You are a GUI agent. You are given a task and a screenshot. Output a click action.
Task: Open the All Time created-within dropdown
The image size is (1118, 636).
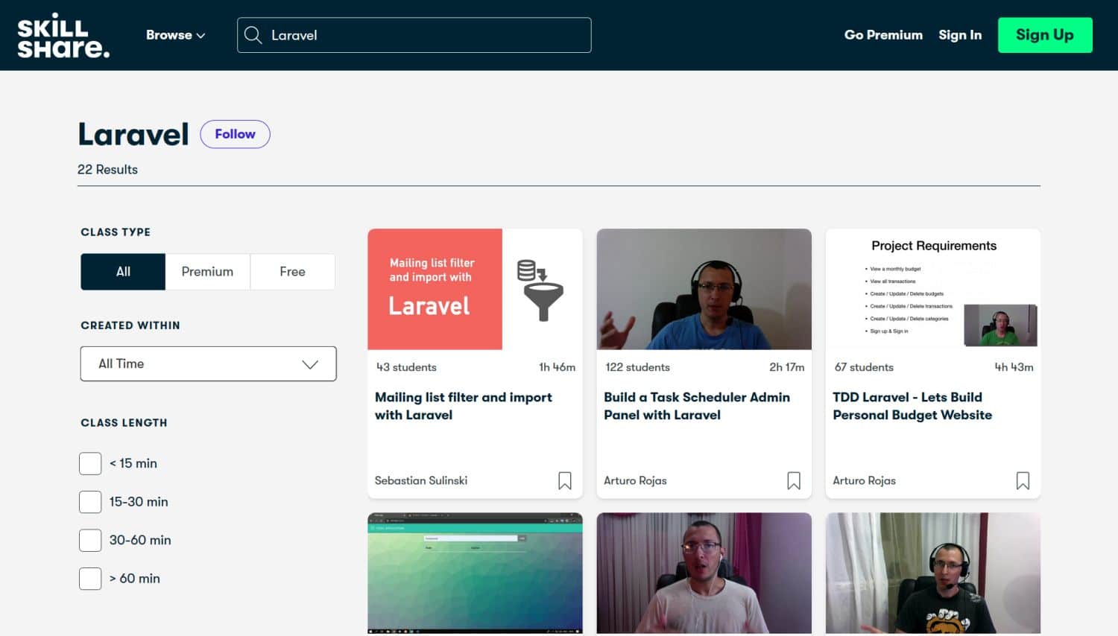point(208,363)
